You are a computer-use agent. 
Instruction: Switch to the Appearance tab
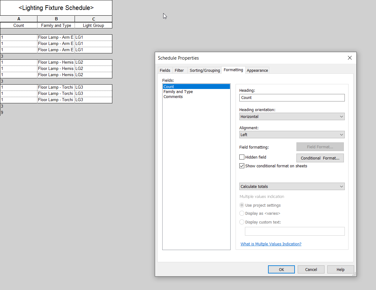tap(257, 71)
